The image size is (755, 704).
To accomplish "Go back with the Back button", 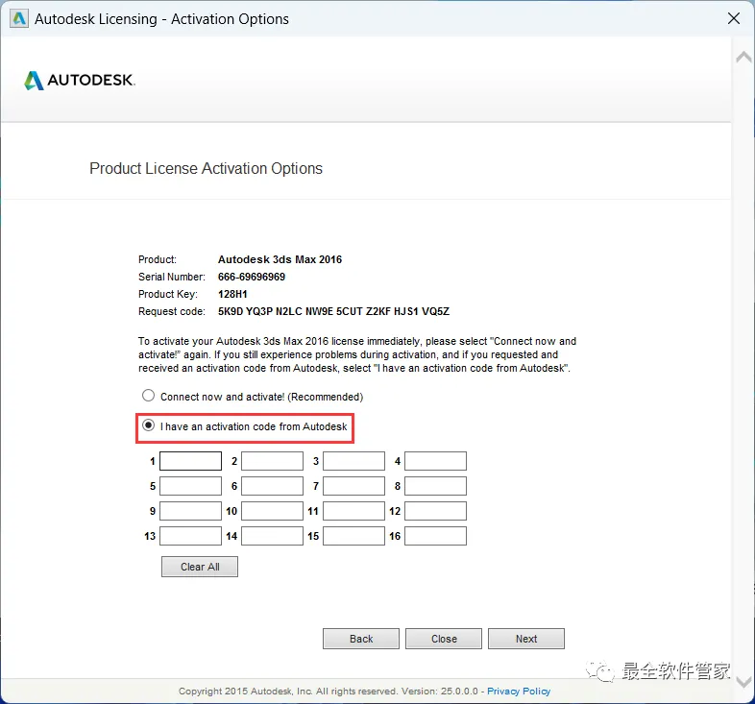I will (x=361, y=639).
